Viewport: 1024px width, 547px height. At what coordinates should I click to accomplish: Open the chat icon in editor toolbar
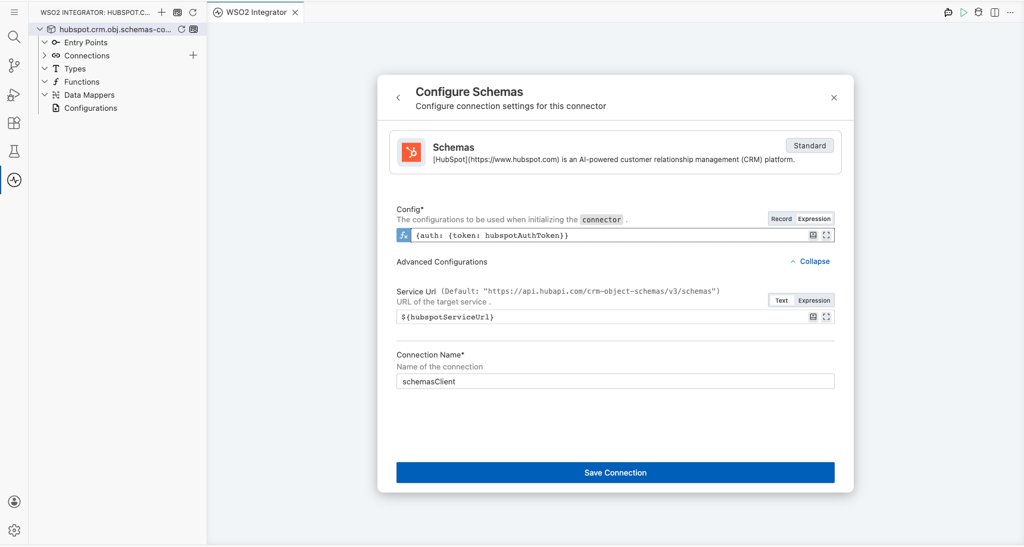[x=948, y=13]
